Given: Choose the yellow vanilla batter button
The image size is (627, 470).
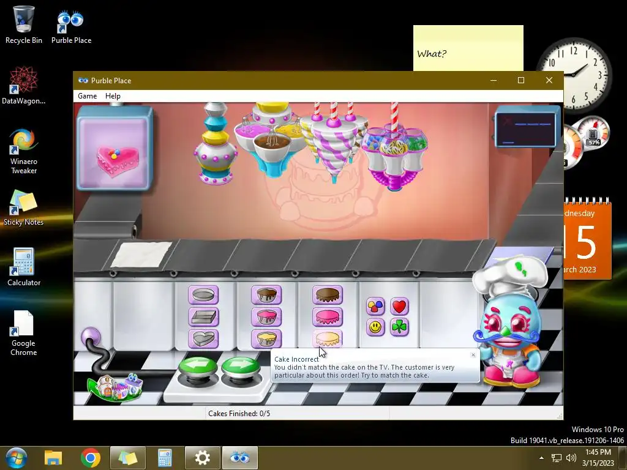Looking at the screenshot, I should pos(266,338).
